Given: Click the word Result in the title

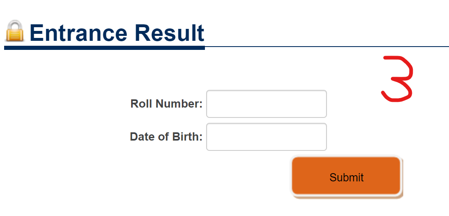Looking at the screenshot, I should coord(169,33).
